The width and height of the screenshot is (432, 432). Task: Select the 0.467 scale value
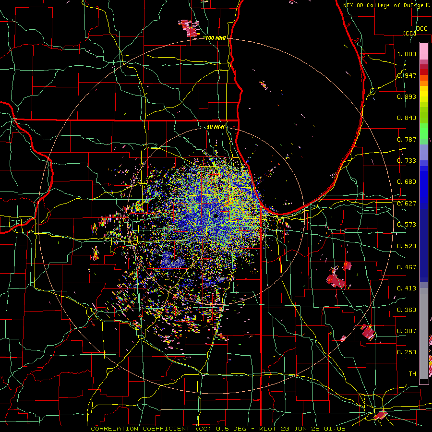click(x=407, y=267)
